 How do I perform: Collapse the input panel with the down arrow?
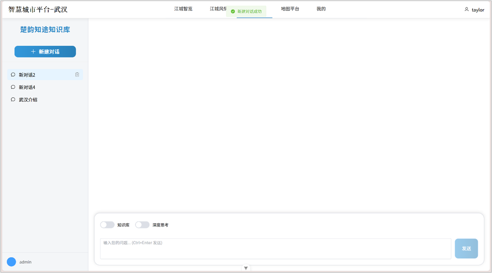(x=246, y=268)
